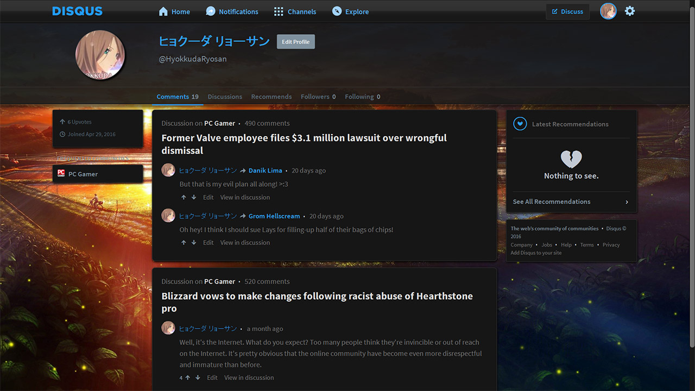Open Notifications bubble icon
This screenshot has height=391, width=695.
coord(211,11)
